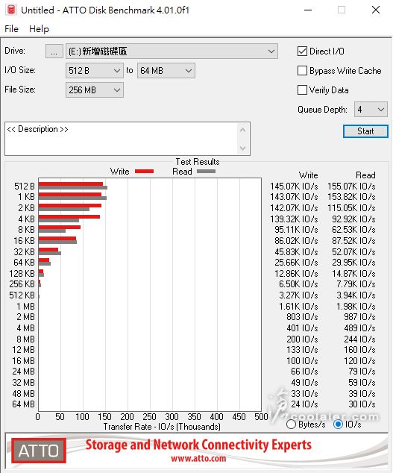
Task: Click the ATTO app icon in title bar
Action: pos(11,10)
